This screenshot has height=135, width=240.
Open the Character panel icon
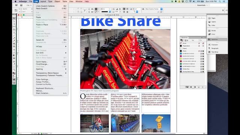(x=209, y=45)
